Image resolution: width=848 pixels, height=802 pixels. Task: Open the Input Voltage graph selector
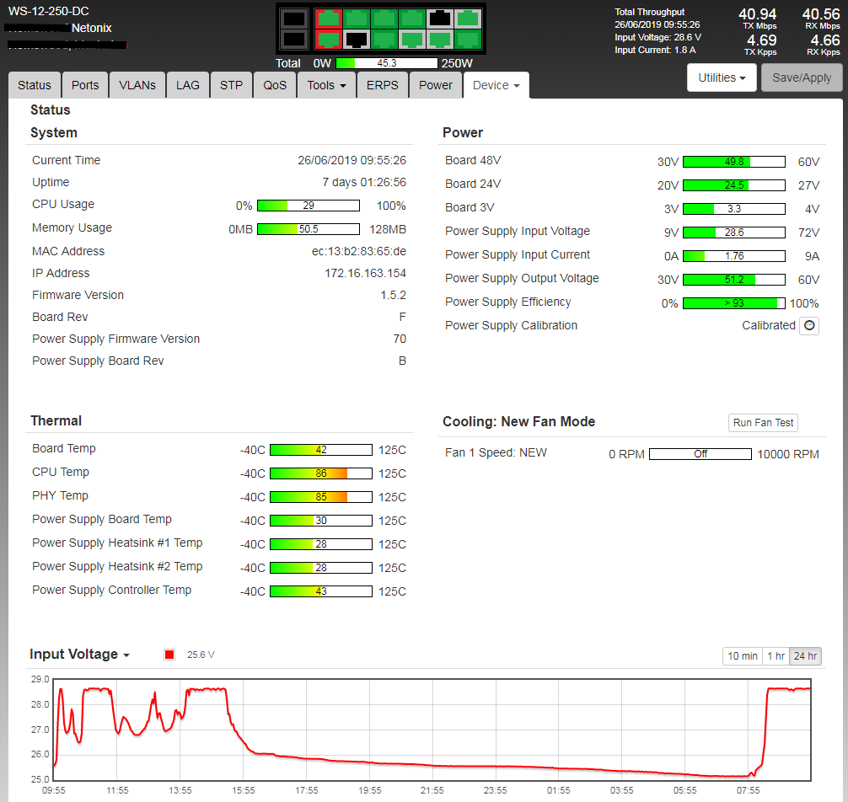tap(80, 655)
